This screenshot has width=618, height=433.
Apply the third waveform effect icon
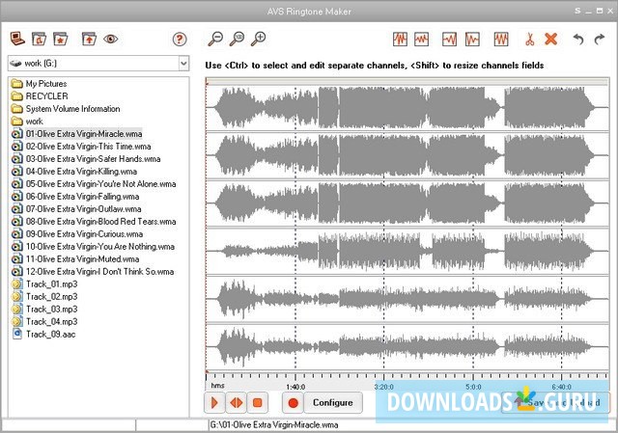tap(449, 39)
